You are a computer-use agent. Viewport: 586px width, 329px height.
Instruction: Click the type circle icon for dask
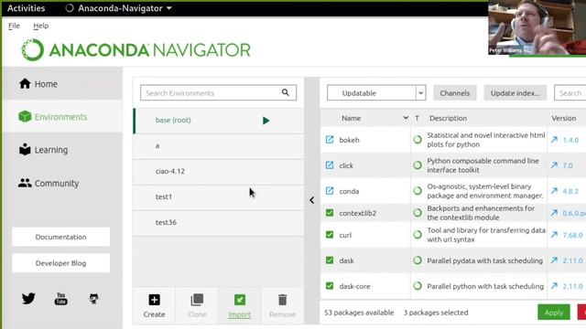tap(418, 260)
